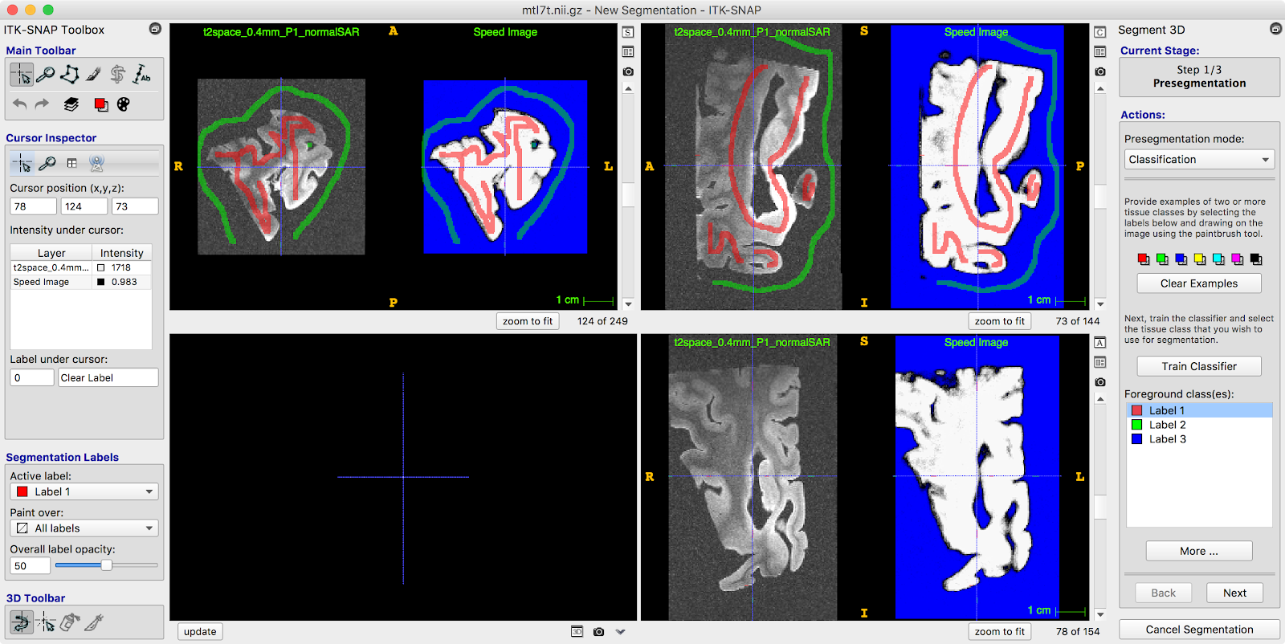Click the More ... button
The image size is (1285, 644).
[1199, 551]
